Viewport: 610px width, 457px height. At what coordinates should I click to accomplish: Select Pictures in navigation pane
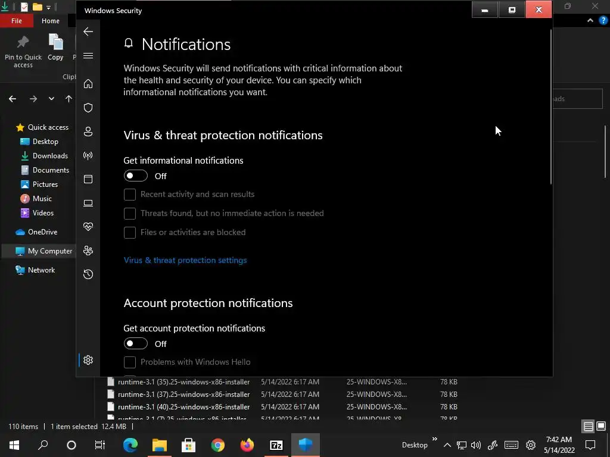click(x=39, y=184)
